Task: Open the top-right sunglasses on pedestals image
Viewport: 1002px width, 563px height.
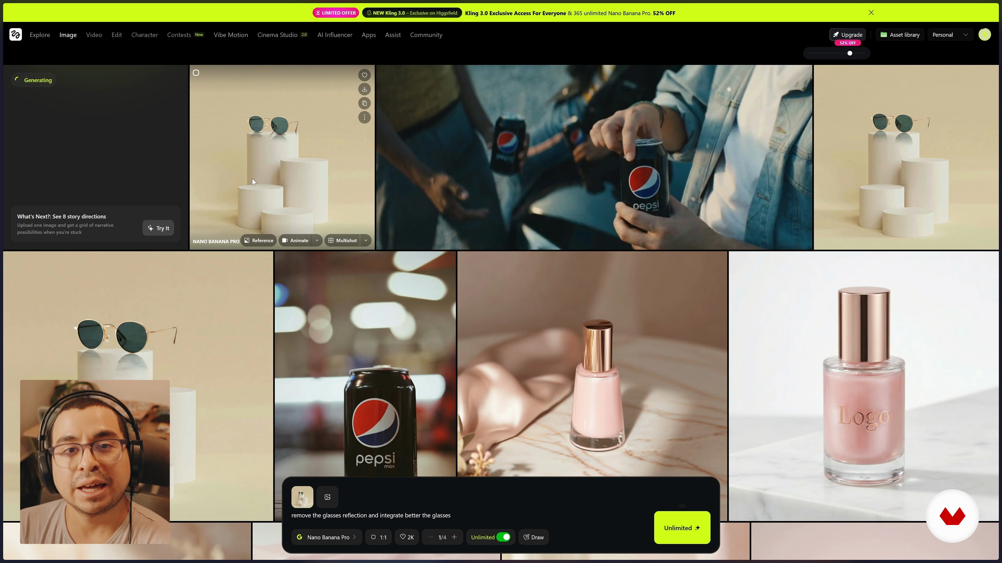Action: coord(906,157)
